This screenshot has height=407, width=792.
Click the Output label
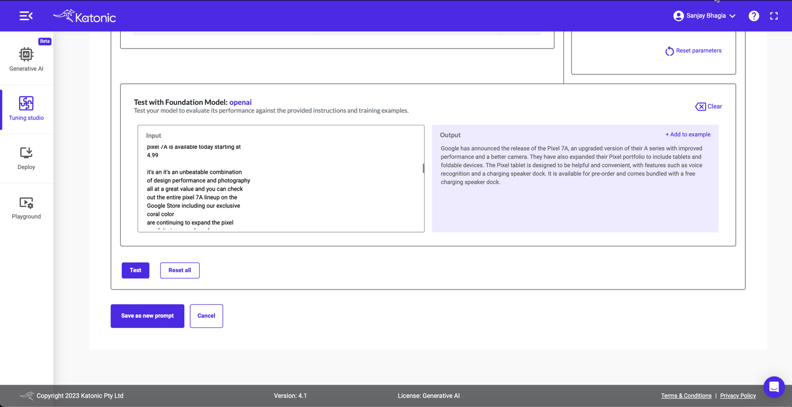(x=450, y=135)
